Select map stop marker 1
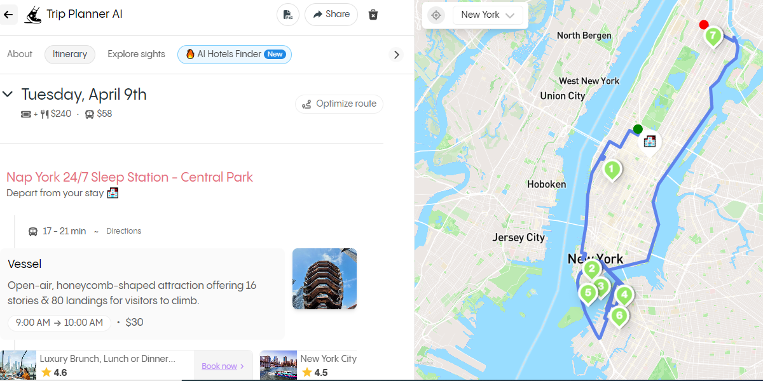The width and height of the screenshot is (763, 381). pyautogui.click(x=612, y=170)
